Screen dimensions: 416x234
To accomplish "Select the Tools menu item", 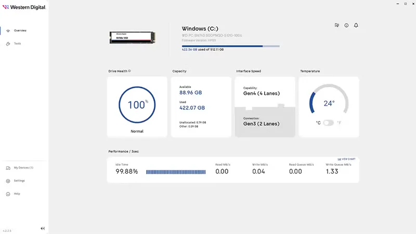I will coord(18,44).
